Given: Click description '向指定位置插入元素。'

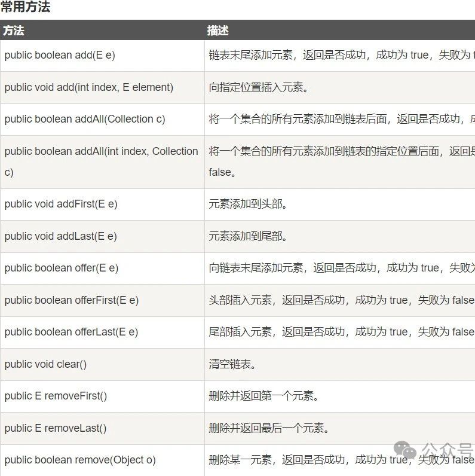Looking at the screenshot, I should [x=259, y=87].
